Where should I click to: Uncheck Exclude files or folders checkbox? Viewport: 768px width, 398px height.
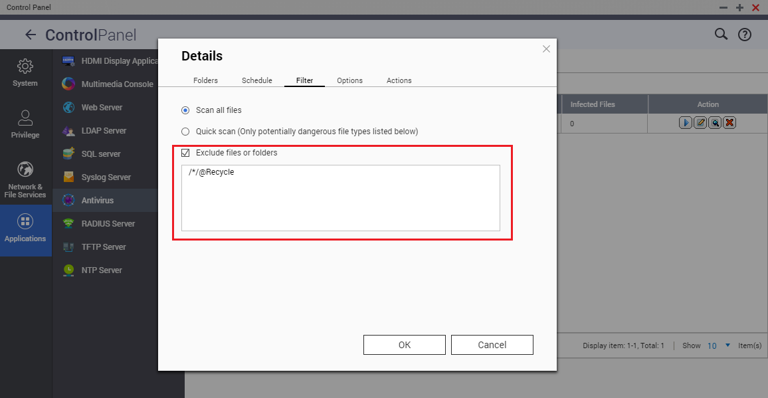(185, 153)
